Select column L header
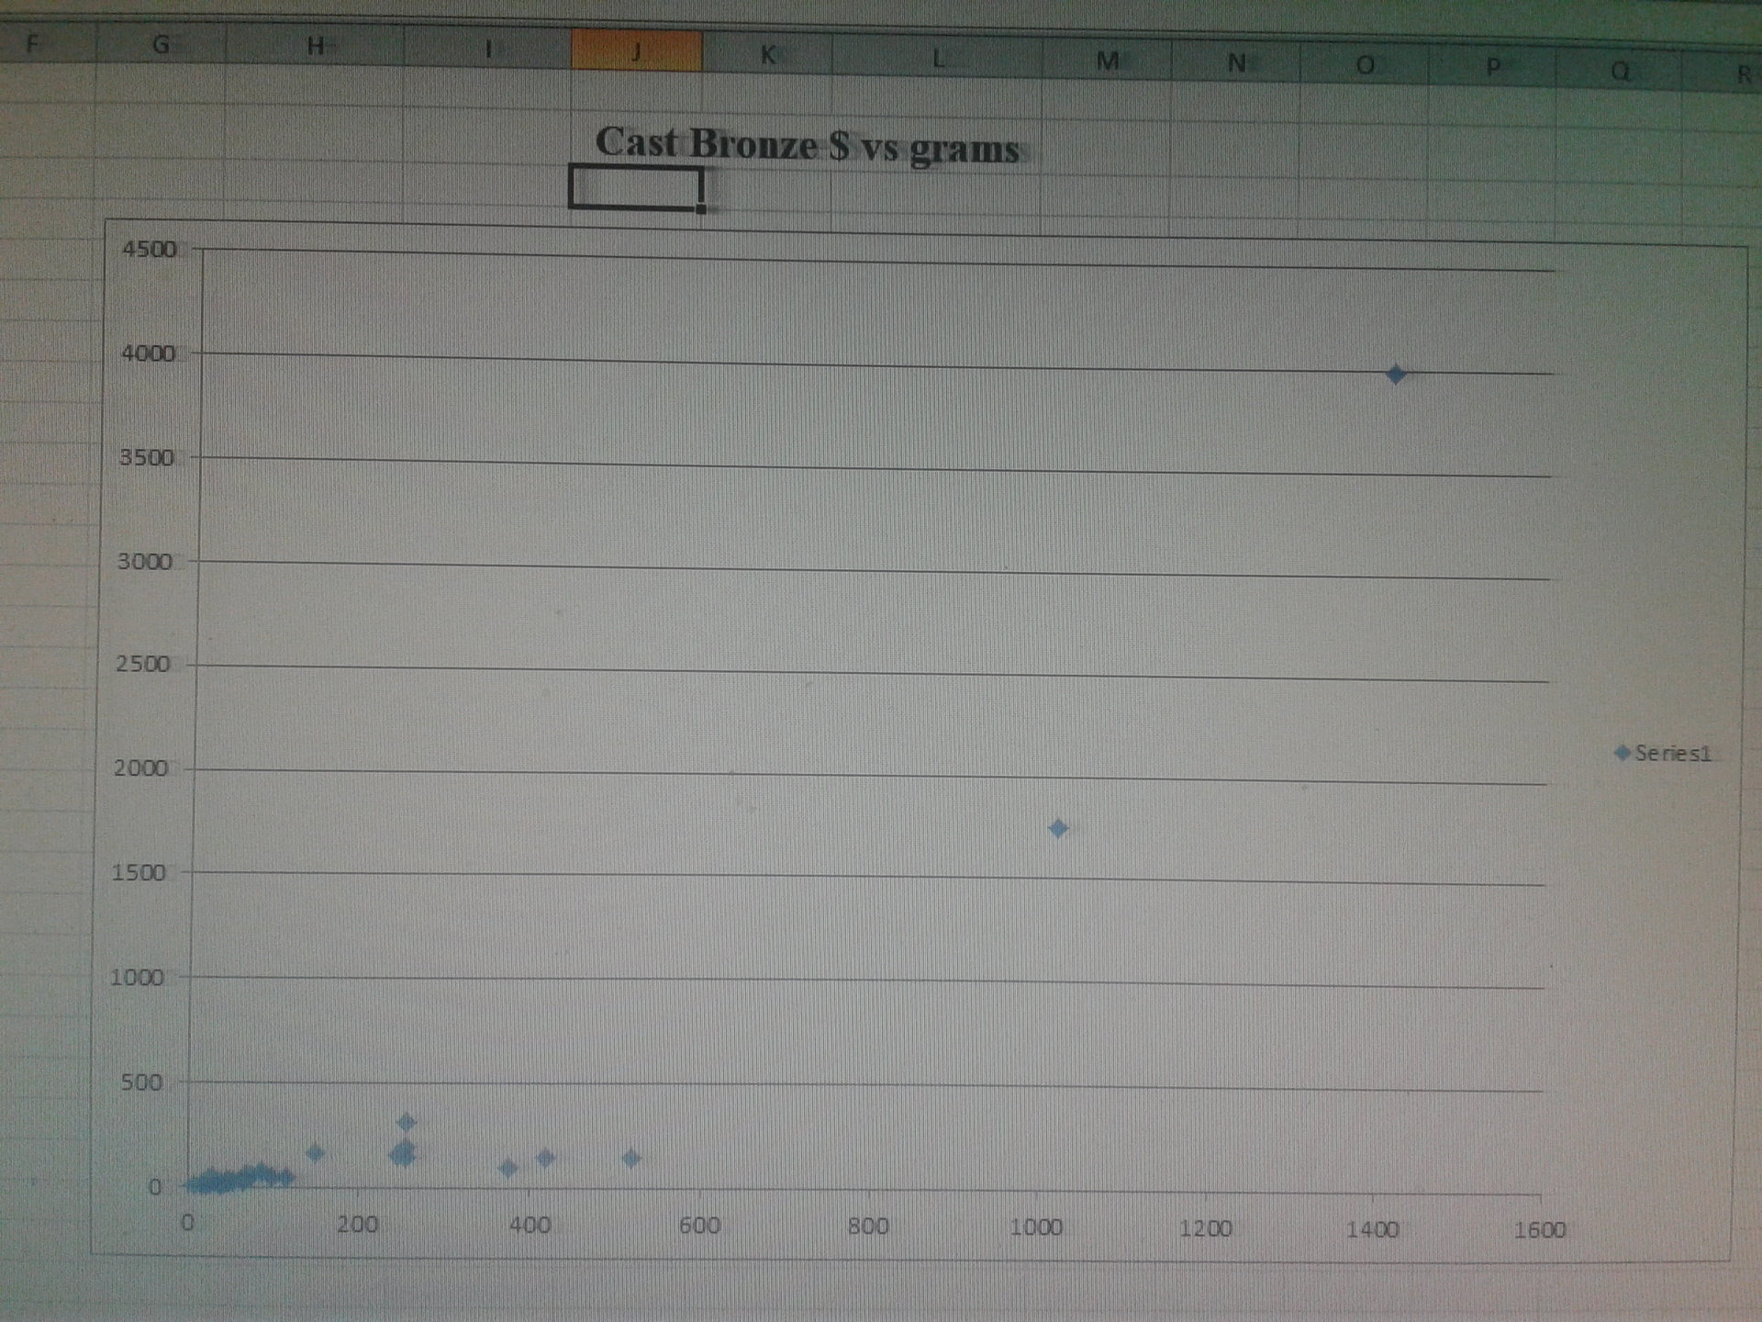1762x1322 pixels. tap(937, 59)
